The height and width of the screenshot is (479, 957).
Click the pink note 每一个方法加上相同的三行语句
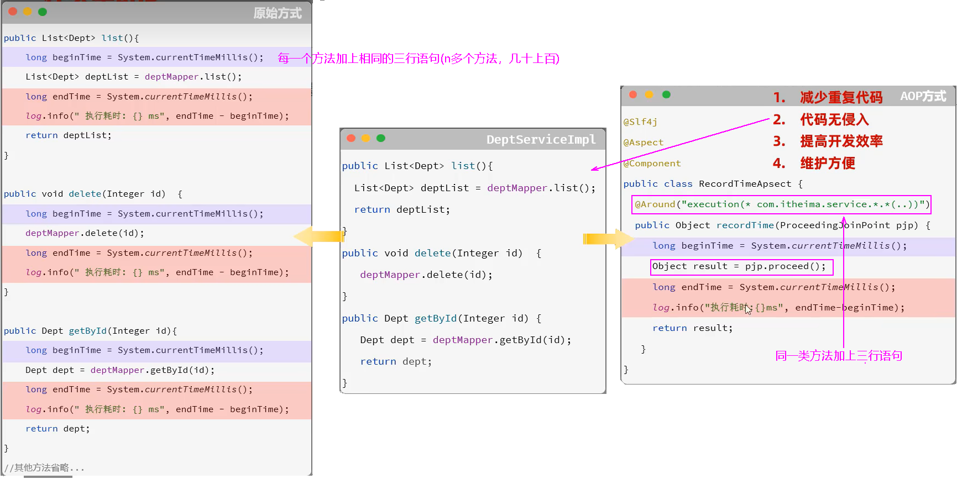point(418,59)
